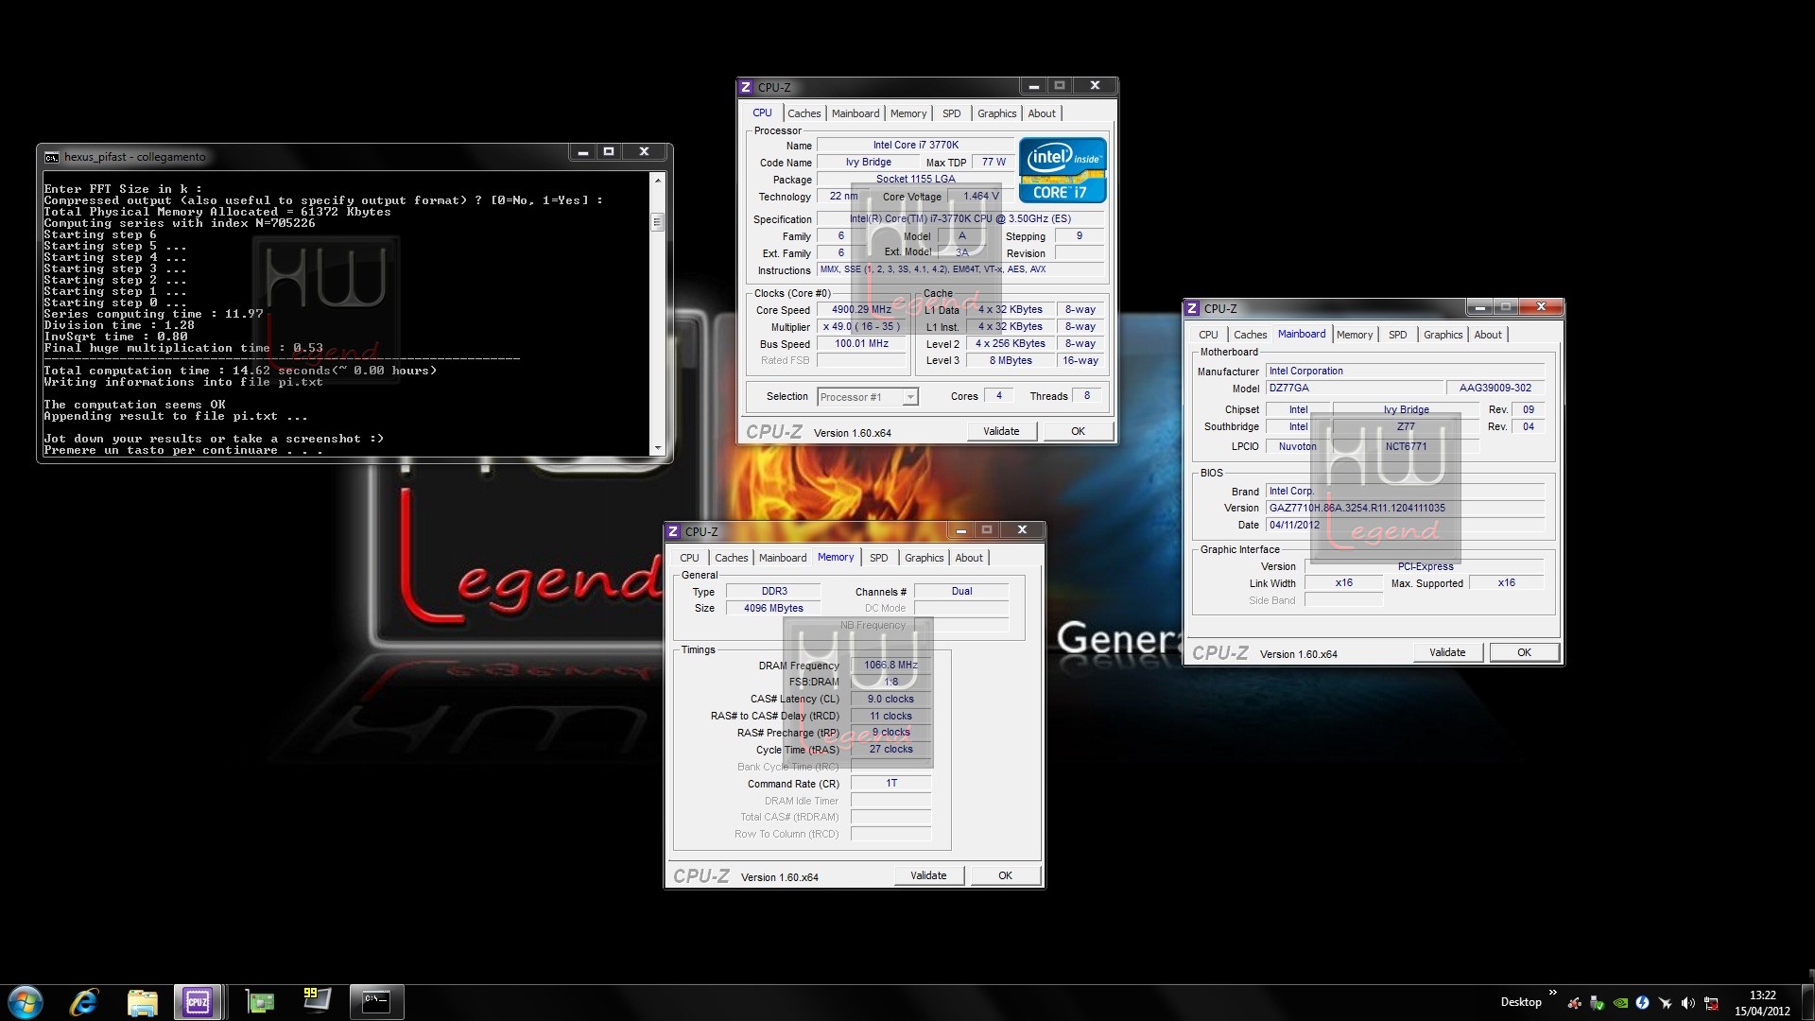Open Graphics tab in top CPU-Z window

click(x=997, y=113)
